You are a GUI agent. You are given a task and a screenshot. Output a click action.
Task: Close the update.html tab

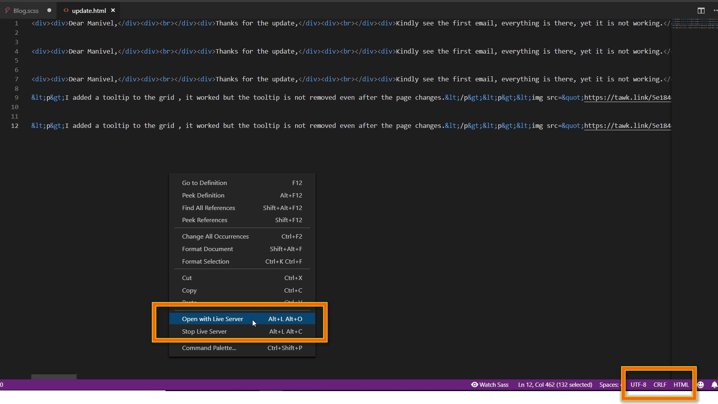coord(113,11)
